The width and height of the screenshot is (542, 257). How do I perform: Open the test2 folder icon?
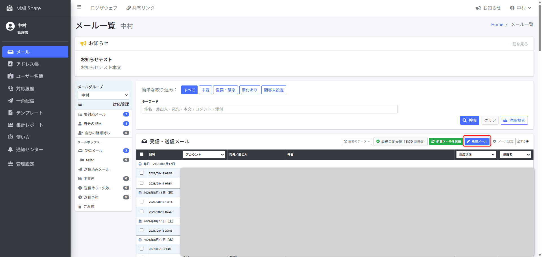click(x=82, y=160)
